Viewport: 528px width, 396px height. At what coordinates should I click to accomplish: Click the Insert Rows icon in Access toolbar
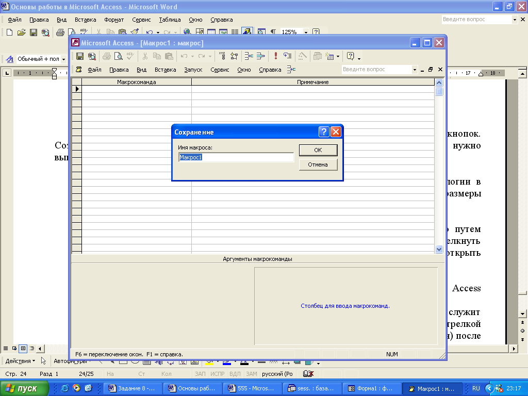pyautogui.click(x=249, y=56)
